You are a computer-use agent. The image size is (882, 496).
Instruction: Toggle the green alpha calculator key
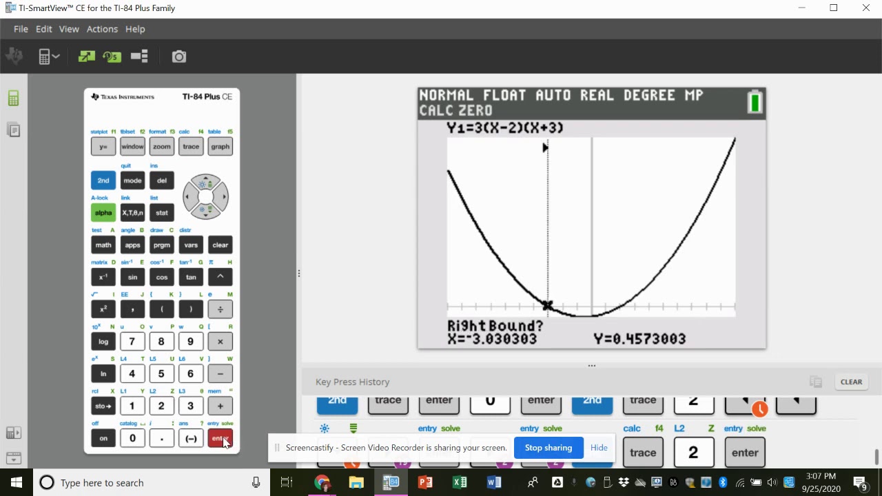(103, 213)
